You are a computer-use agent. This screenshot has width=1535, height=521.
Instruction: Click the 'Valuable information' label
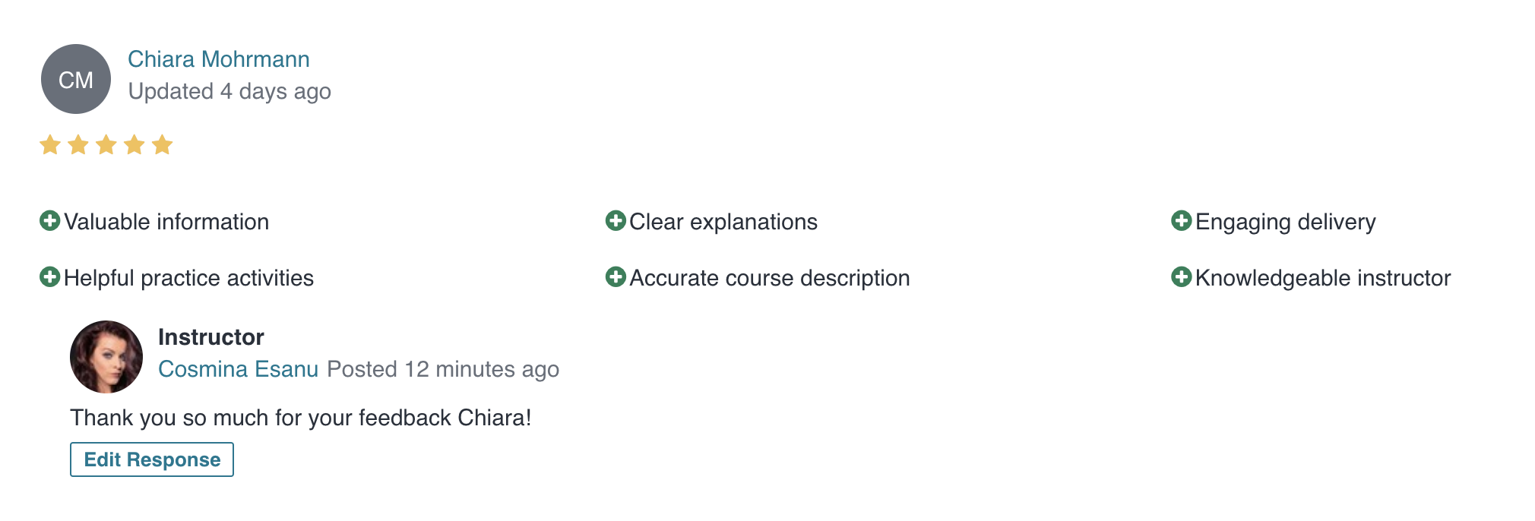pyautogui.click(x=166, y=222)
